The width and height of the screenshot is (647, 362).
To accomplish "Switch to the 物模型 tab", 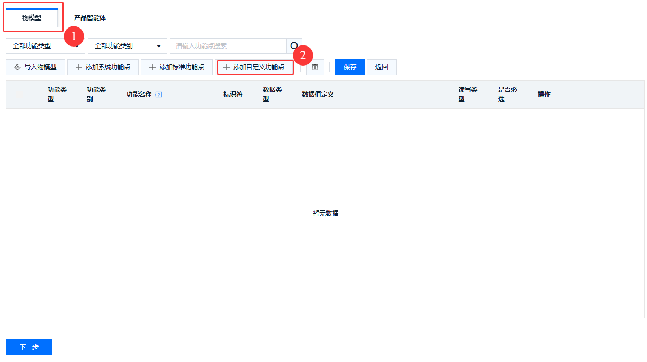I will click(32, 17).
